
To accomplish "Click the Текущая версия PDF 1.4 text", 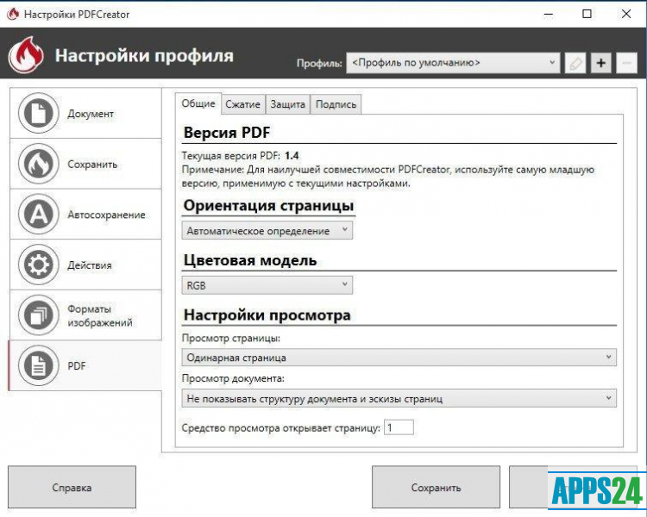I will (240, 156).
